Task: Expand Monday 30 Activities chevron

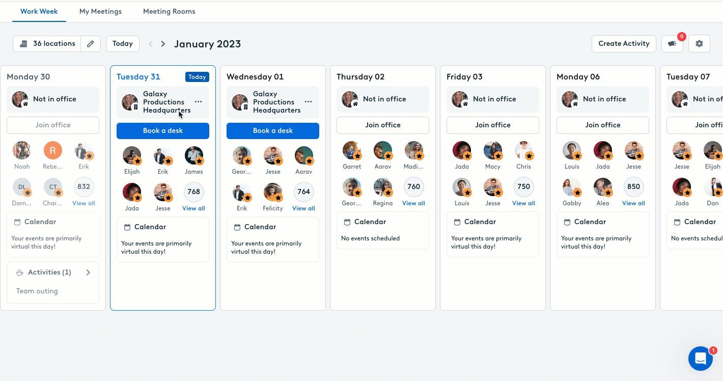Action: point(88,273)
